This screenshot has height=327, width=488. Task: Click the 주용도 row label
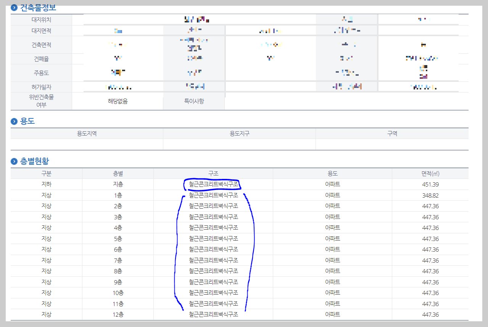(41, 73)
